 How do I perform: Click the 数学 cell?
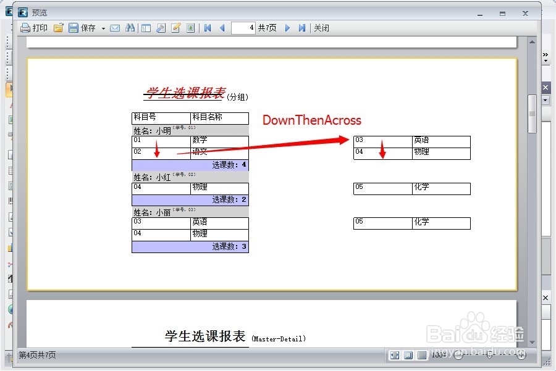tap(219, 142)
